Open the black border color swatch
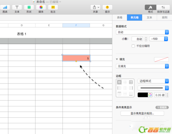 point(143,95)
